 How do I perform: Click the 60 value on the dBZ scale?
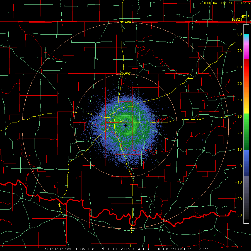240,67
